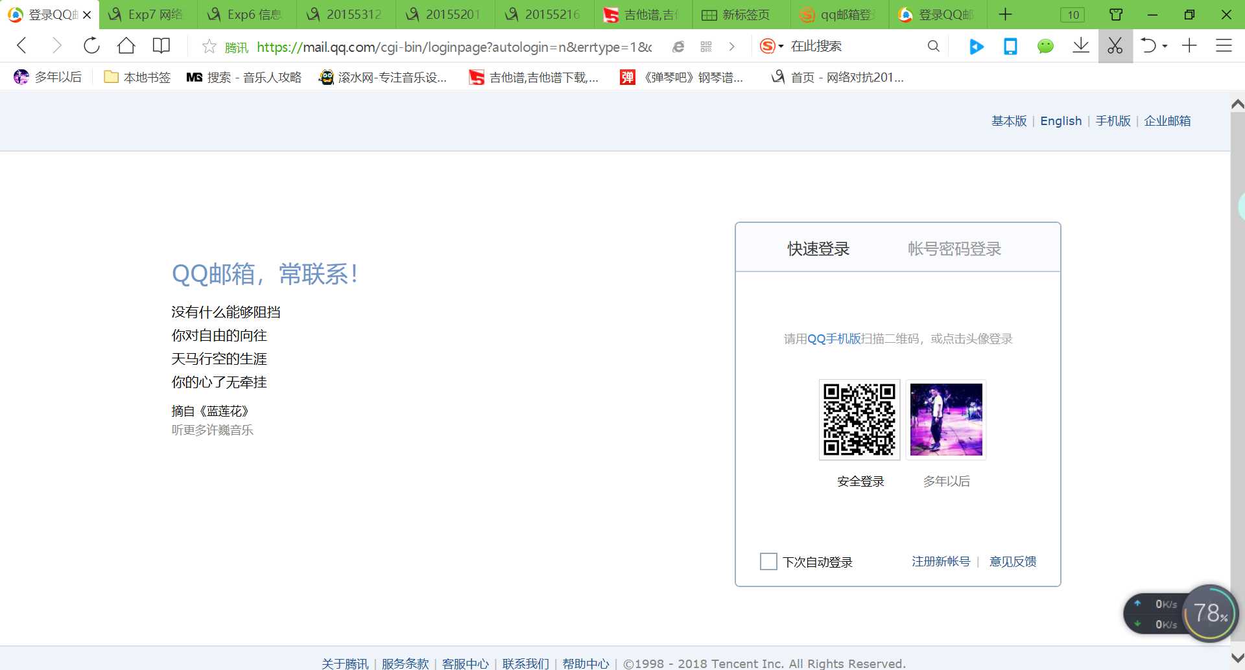Screen dimensions: 1245x670
Task: Open the 手机版 link
Action: [x=1113, y=121]
